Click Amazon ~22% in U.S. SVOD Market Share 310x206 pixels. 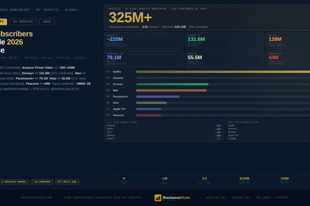(164, 126)
